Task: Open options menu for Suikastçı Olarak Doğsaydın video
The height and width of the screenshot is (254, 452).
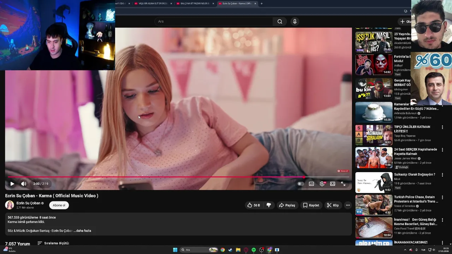Action: pos(442,175)
